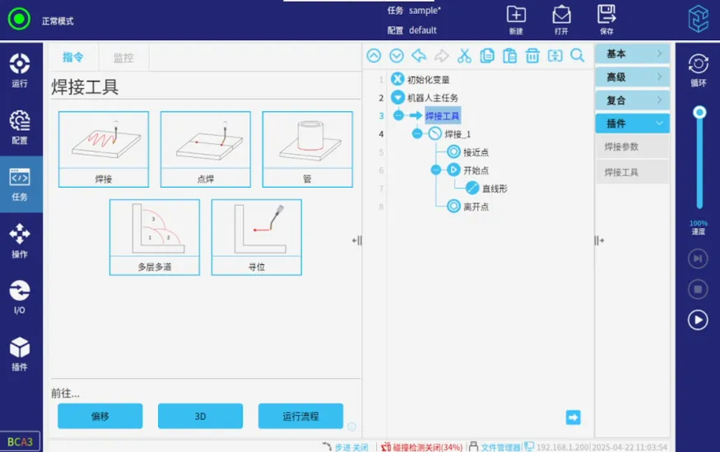Adjust the 100% speed slider handle
Image resolution: width=720 pixels, height=452 pixels.
pos(699,113)
